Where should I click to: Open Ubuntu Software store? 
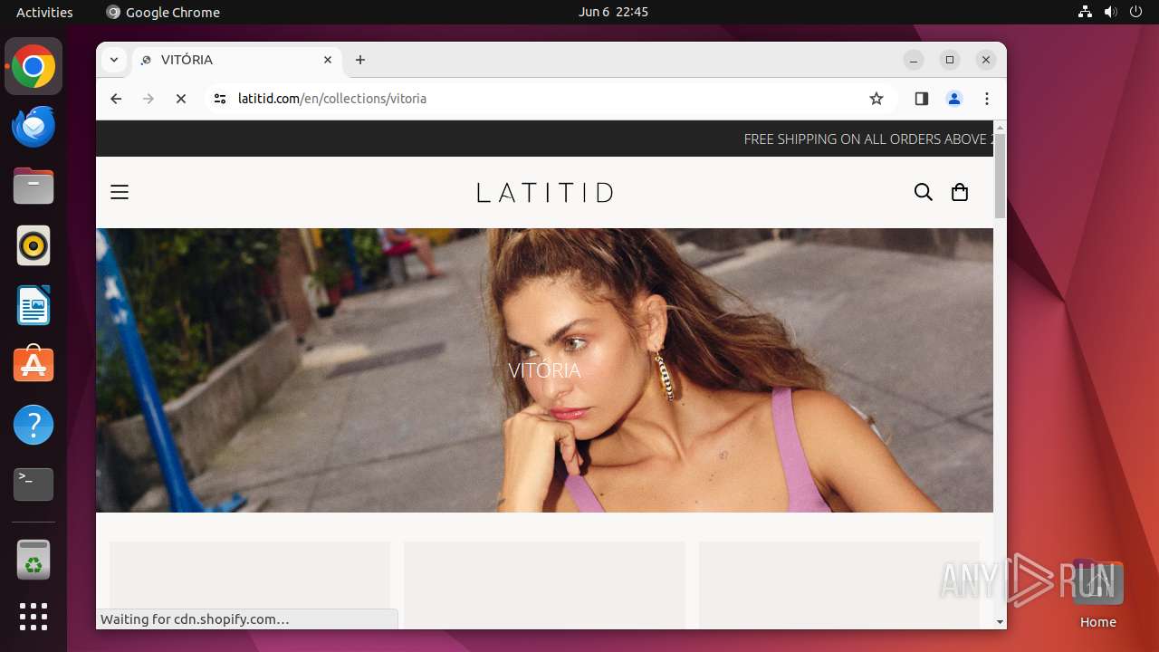pos(34,365)
